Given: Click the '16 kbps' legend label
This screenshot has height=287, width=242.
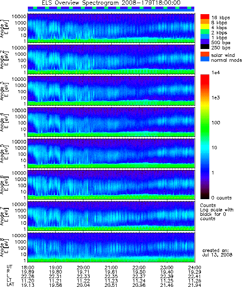Looking at the screenshot, I should 221,18.
